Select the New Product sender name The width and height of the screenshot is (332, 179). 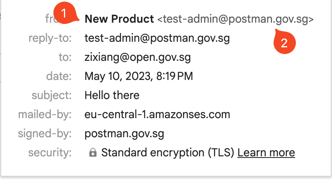tap(119, 19)
